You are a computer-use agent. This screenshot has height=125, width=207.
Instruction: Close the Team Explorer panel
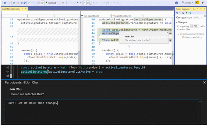204,9
